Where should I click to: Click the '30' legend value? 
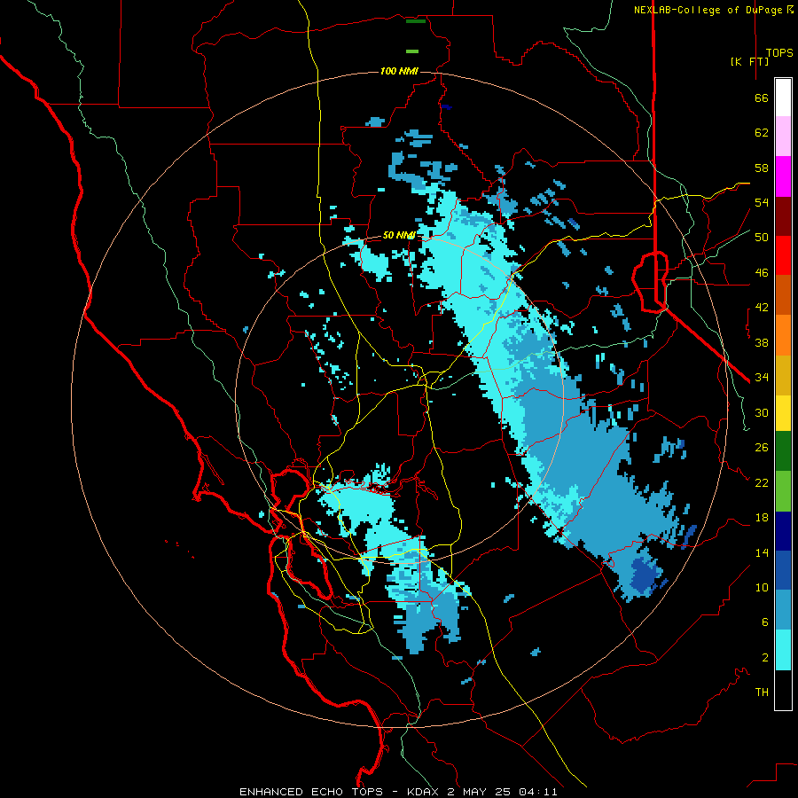click(762, 412)
